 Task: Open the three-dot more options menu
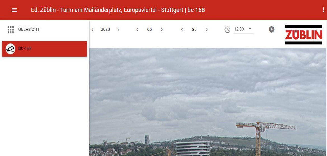point(323,10)
